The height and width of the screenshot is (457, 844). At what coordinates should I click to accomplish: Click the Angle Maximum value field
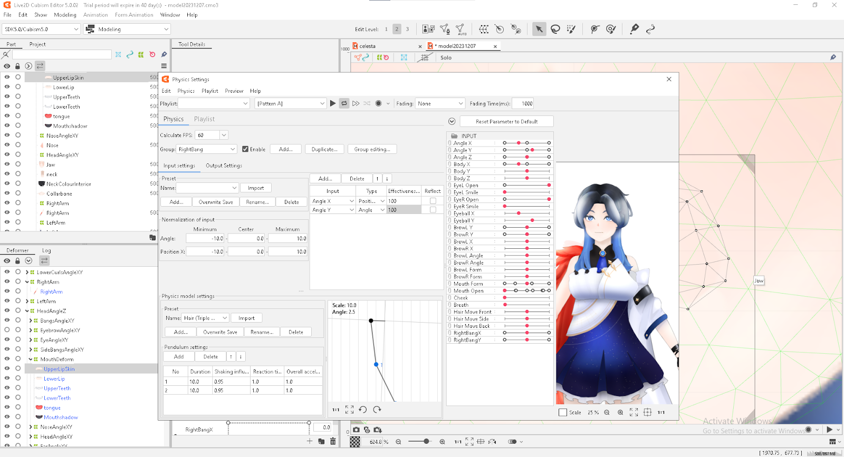coord(287,238)
